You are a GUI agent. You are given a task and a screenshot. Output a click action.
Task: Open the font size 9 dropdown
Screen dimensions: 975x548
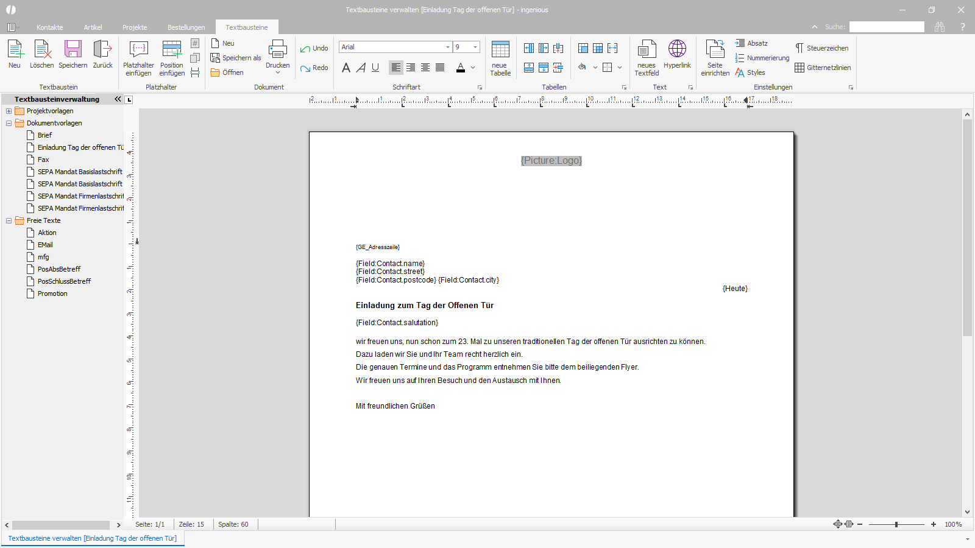pyautogui.click(x=475, y=47)
